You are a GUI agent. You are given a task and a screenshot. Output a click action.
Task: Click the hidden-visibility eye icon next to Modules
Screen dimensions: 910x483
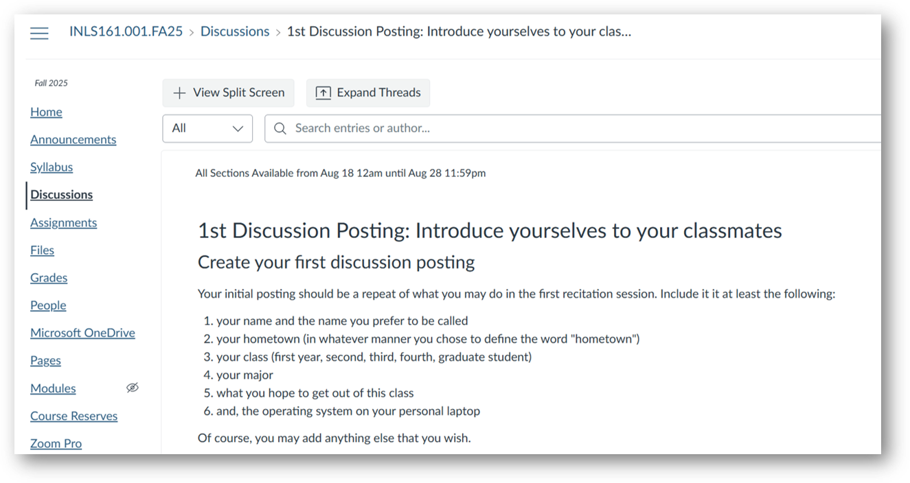point(132,388)
